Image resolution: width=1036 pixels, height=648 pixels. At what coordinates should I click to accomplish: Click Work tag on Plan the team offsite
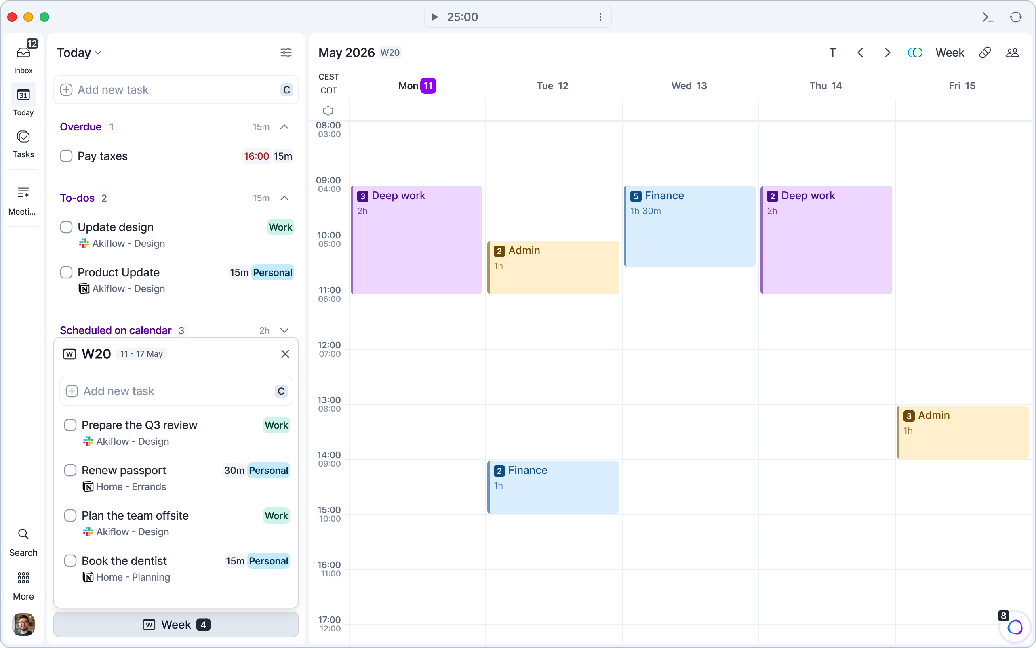click(x=276, y=515)
